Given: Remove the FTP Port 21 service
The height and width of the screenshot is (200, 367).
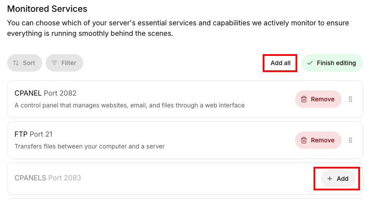Looking at the screenshot, I should (x=318, y=140).
